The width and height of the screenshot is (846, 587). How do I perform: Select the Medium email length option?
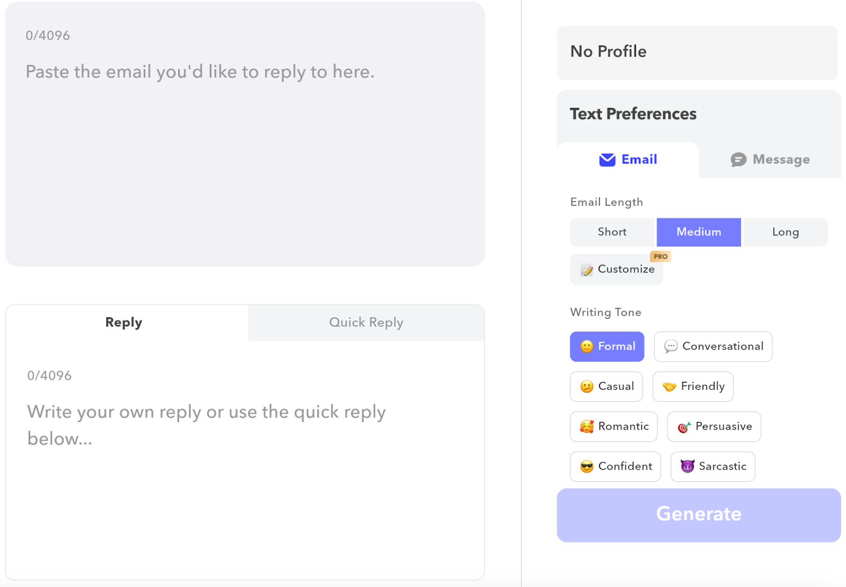[x=698, y=232]
